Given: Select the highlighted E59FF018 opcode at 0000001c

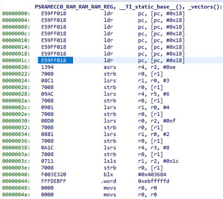Looking at the screenshot, I should click(x=54, y=60).
